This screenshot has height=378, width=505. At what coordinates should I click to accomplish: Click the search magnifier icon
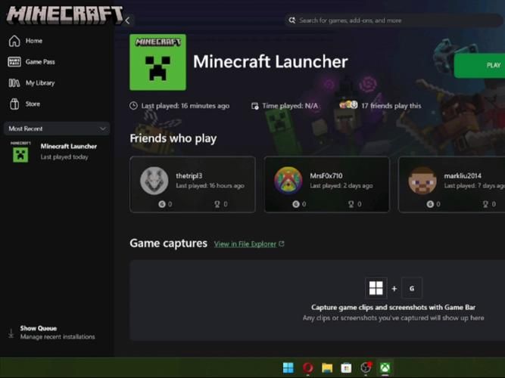tap(291, 20)
